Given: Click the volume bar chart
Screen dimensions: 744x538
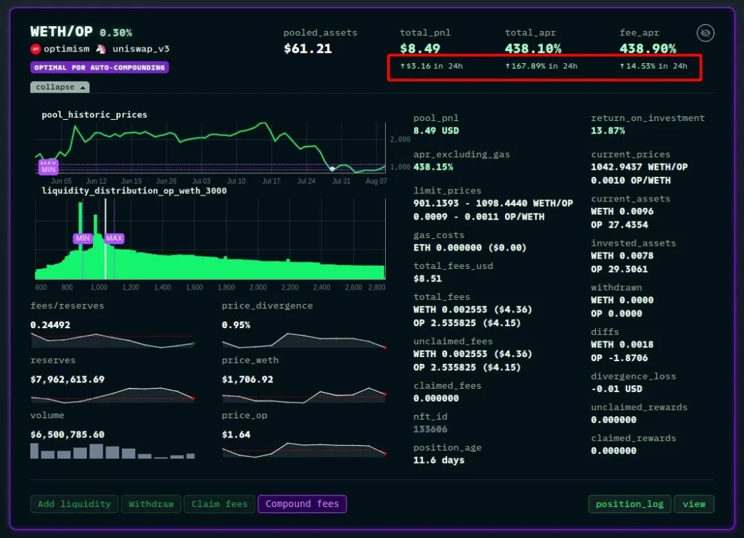Looking at the screenshot, I should 112,451.
